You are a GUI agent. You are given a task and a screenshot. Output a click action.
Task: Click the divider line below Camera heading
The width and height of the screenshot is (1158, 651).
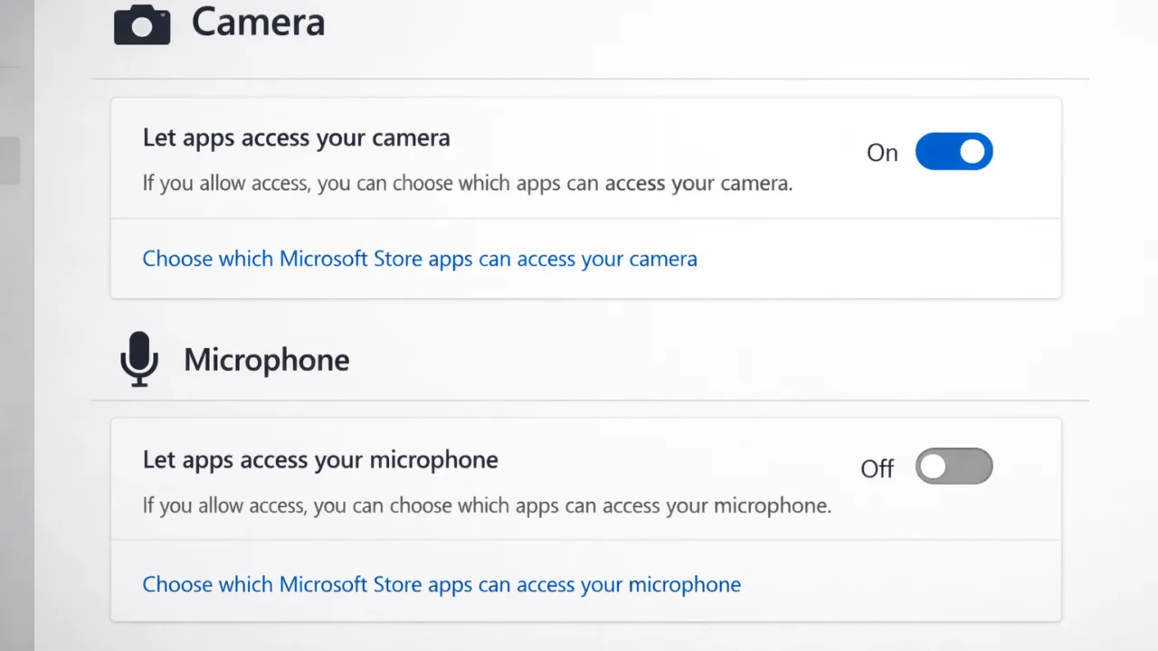click(590, 79)
